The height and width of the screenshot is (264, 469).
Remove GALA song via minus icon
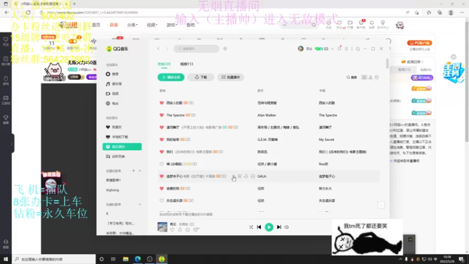click(253, 177)
